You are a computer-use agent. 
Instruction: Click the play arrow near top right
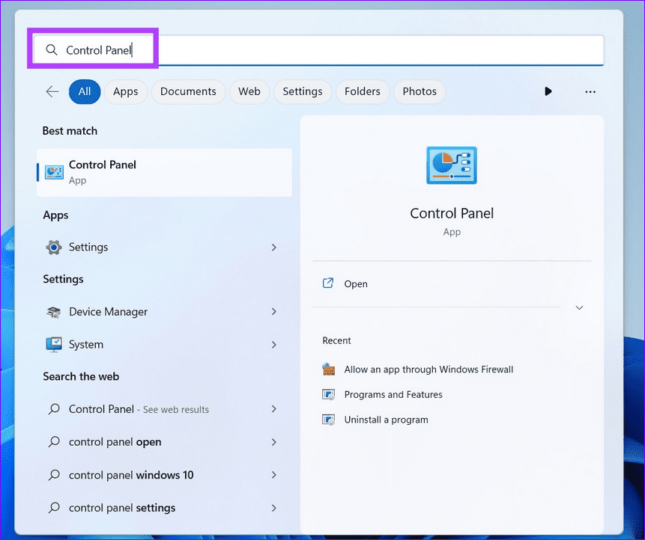coord(548,91)
